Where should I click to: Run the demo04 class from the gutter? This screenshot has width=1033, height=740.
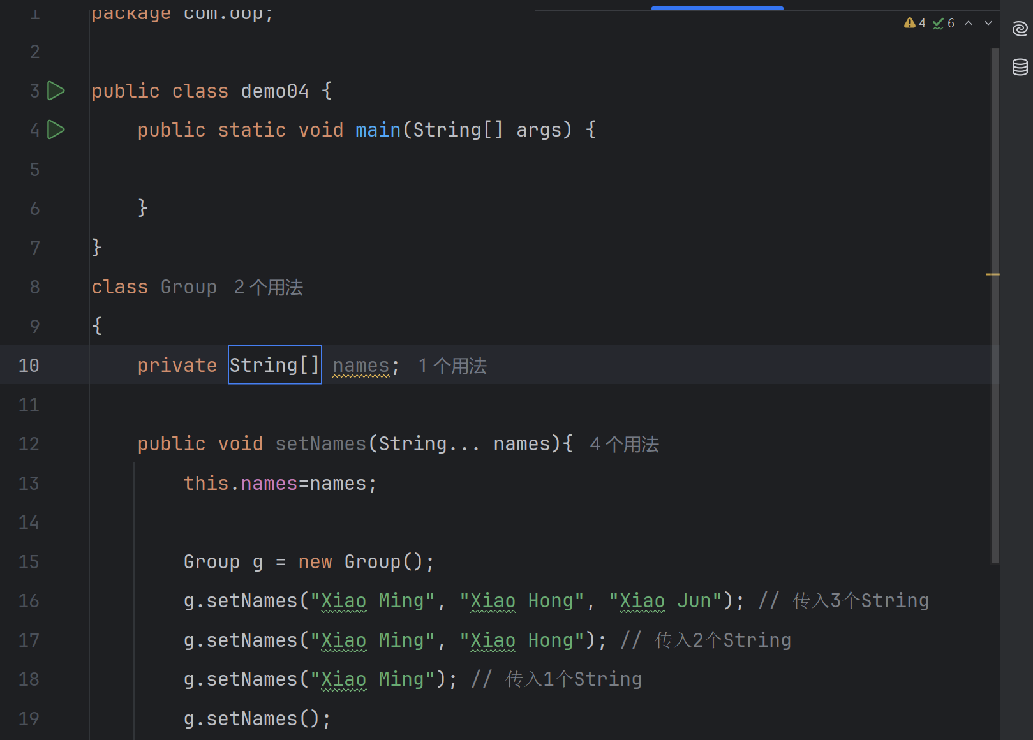pyautogui.click(x=56, y=91)
